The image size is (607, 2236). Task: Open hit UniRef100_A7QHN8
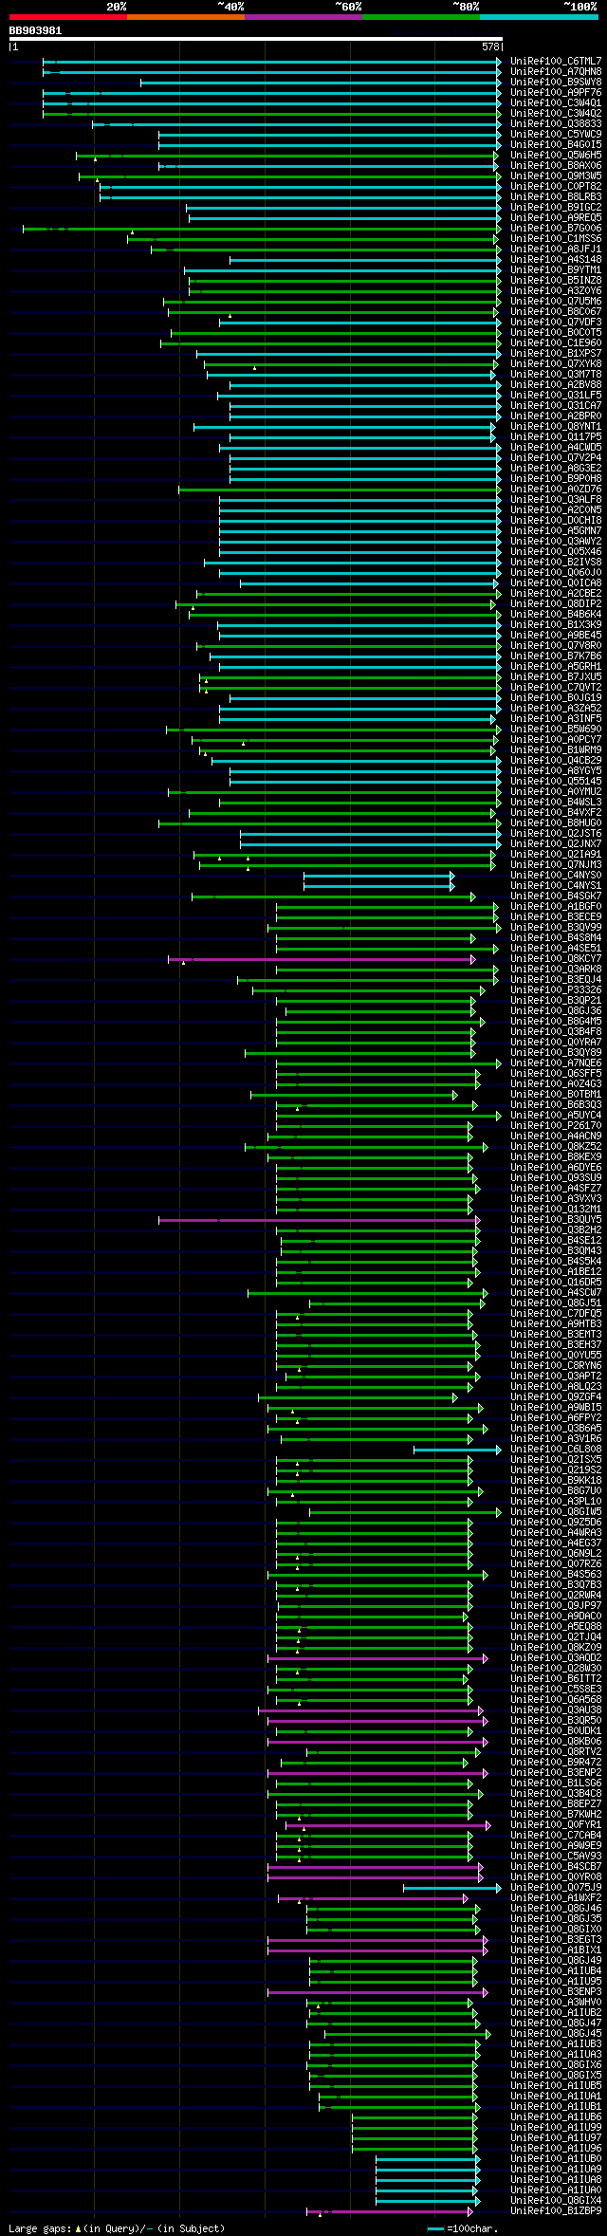coord(556,71)
